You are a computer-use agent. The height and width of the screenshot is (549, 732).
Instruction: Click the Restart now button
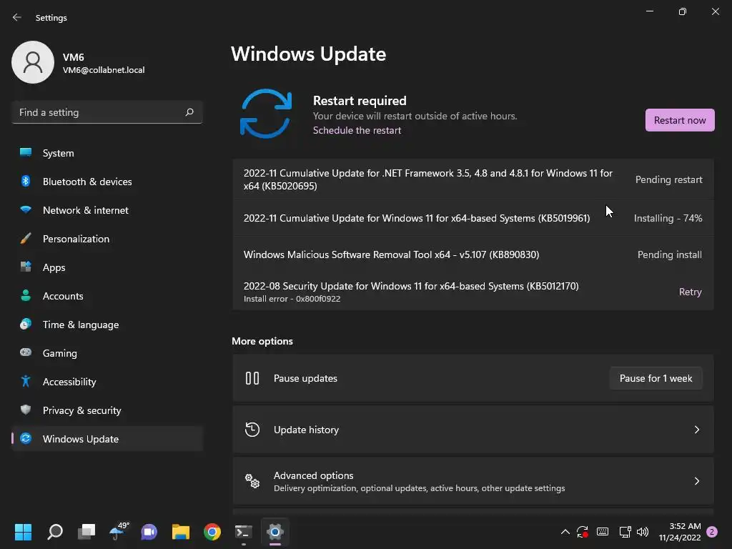[680, 120]
